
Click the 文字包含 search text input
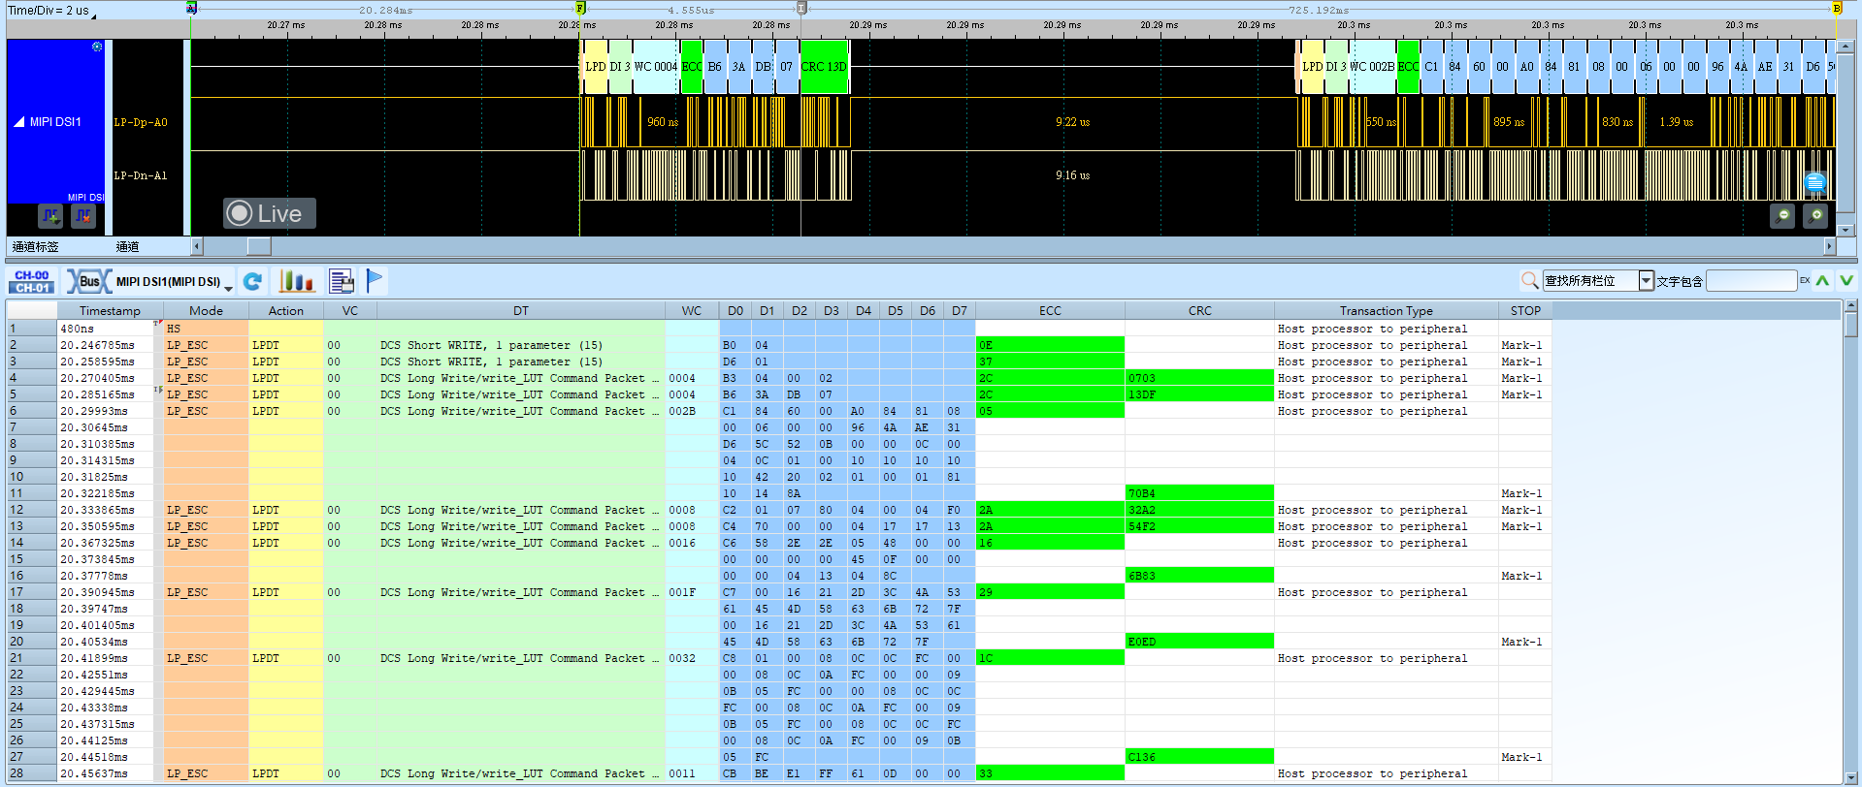(1751, 281)
